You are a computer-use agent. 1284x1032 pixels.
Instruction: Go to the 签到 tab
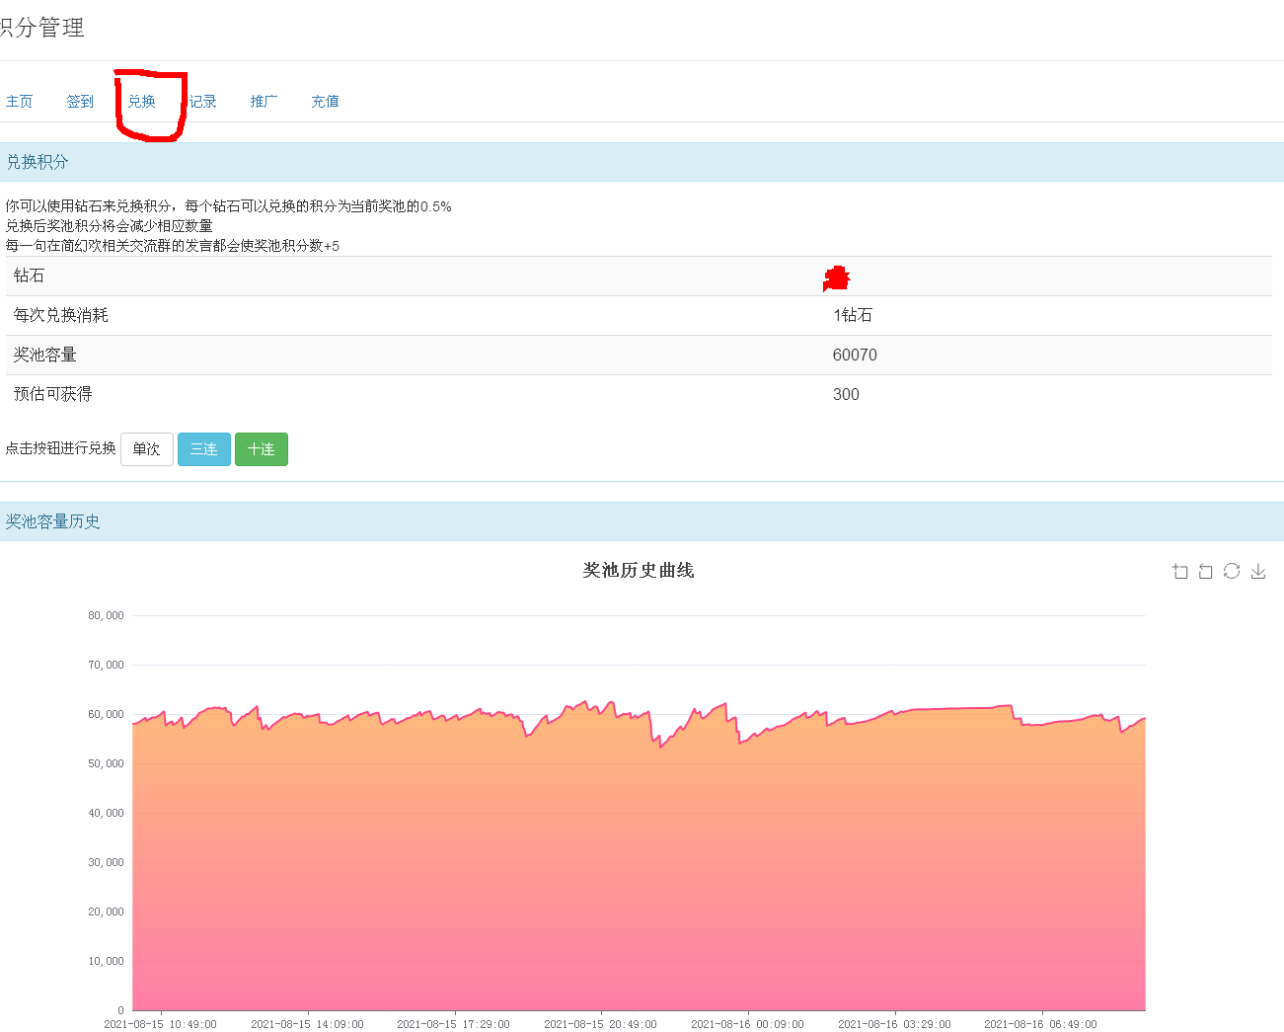tap(80, 101)
